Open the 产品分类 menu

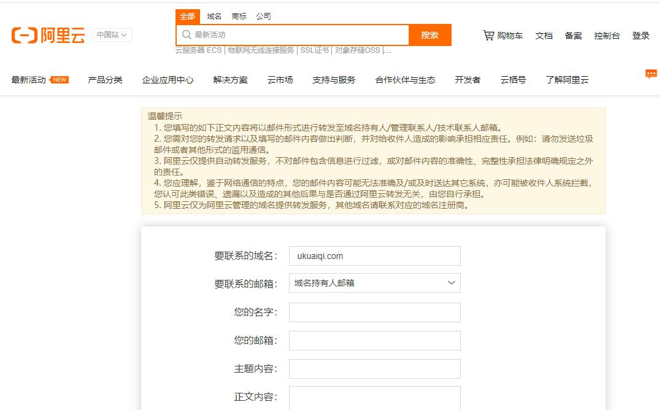pyautogui.click(x=105, y=79)
